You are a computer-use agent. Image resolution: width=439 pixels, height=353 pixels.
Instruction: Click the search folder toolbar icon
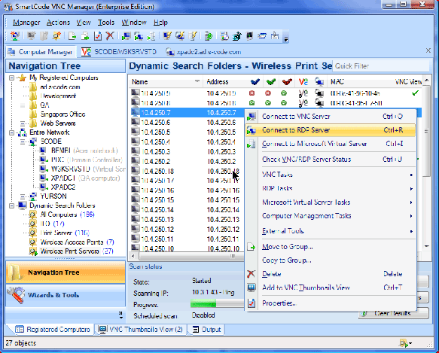(57, 36)
